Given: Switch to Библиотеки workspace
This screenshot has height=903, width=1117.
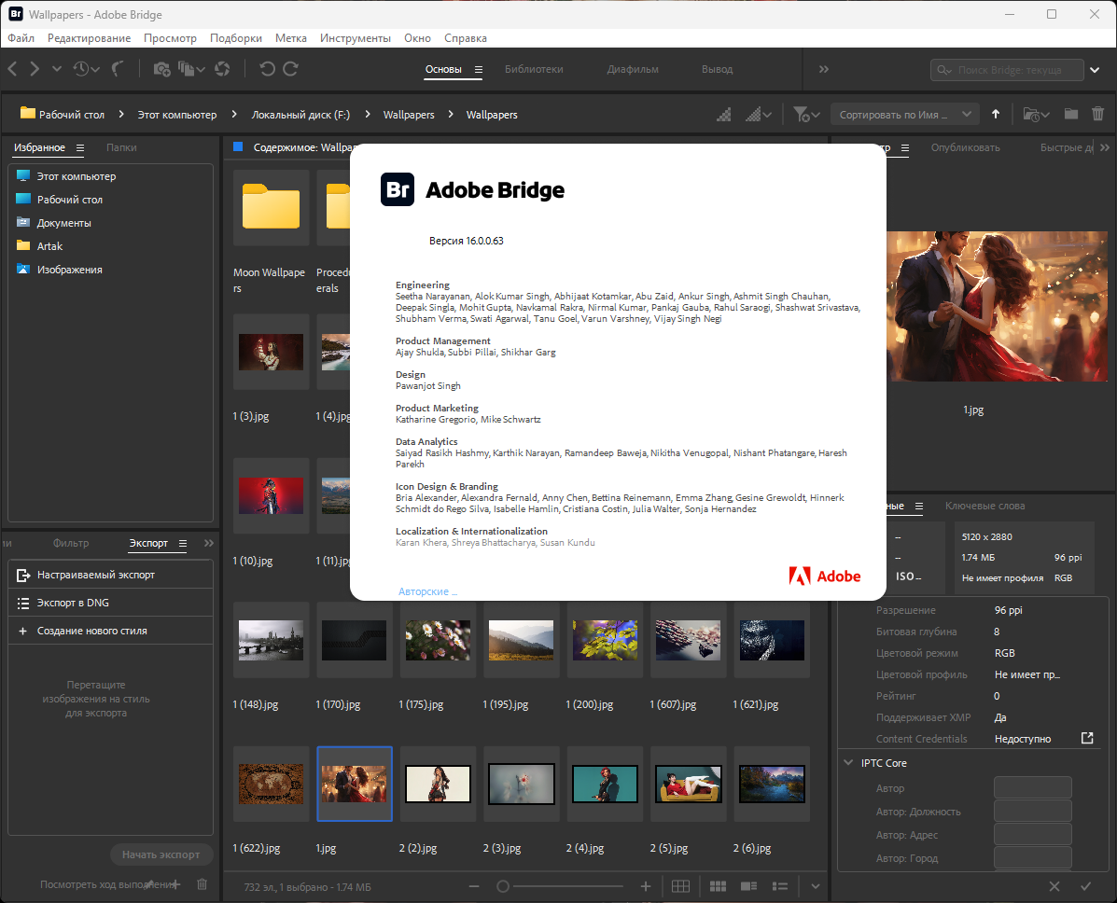Looking at the screenshot, I should pos(534,69).
